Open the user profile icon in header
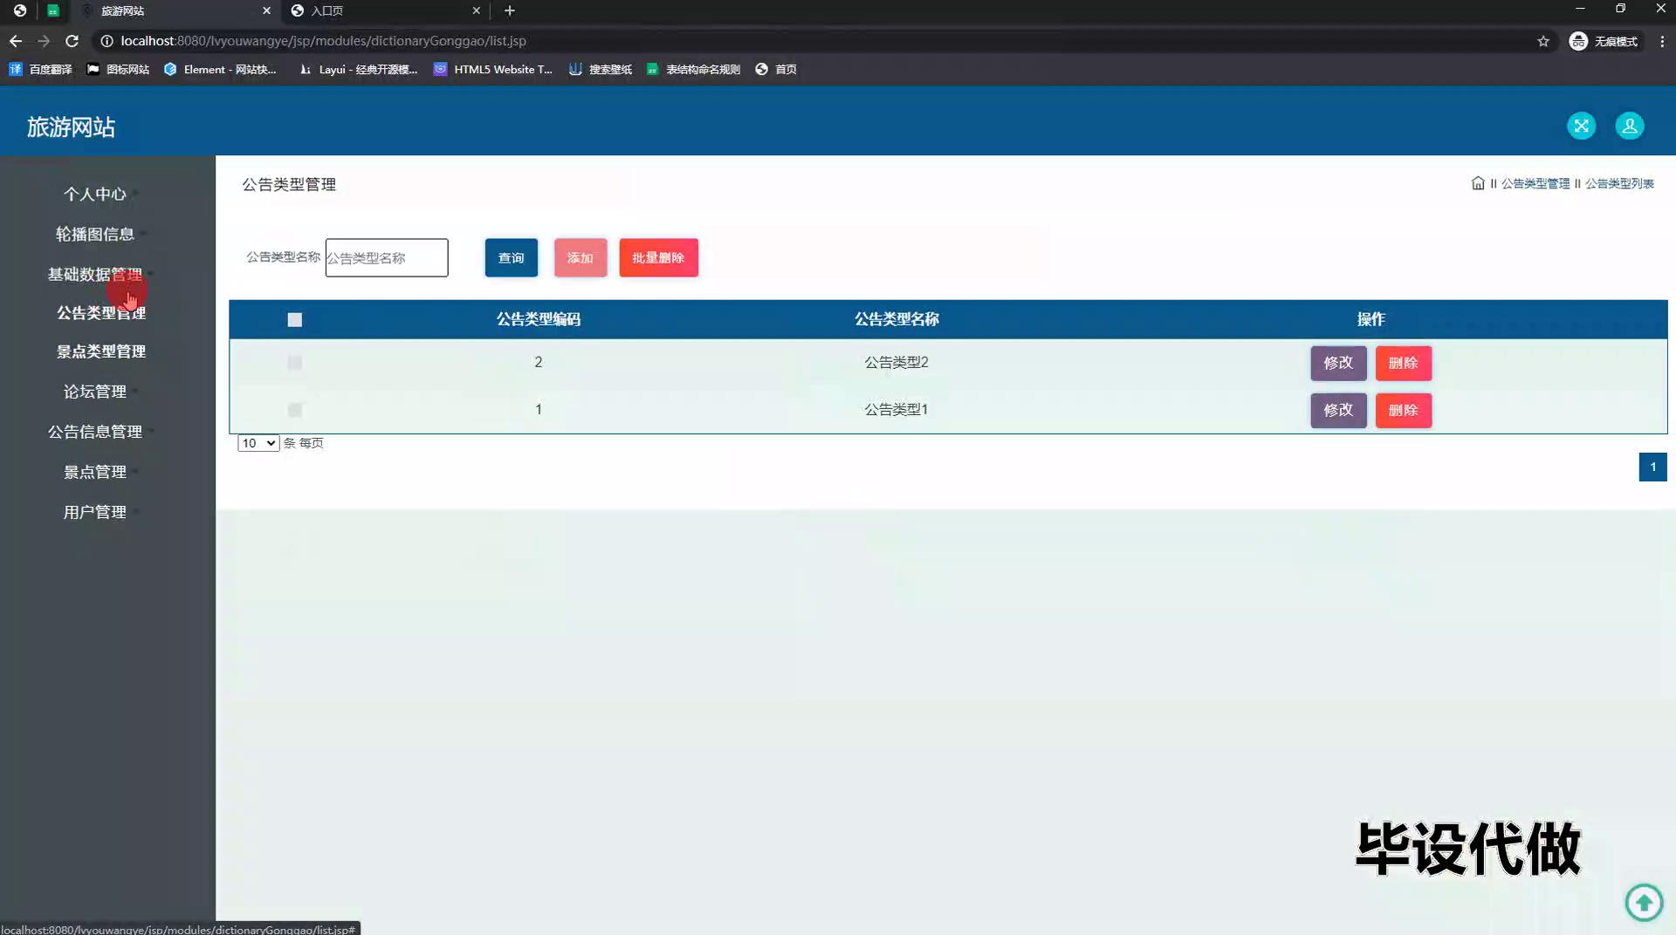The height and width of the screenshot is (935, 1676). (1629, 126)
